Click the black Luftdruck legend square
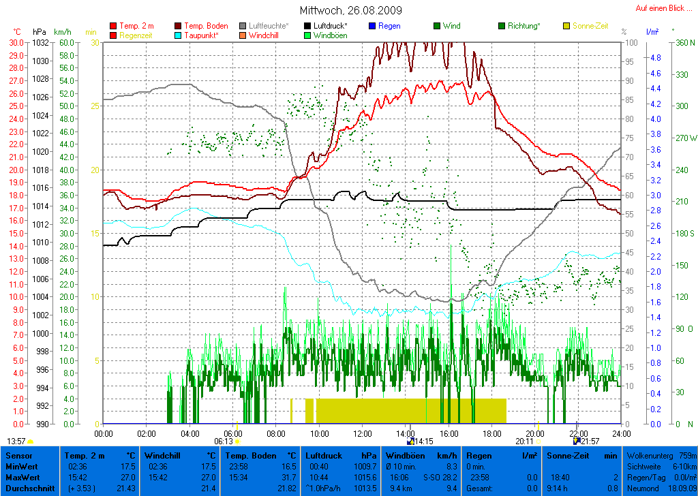698x496 pixels. click(307, 26)
